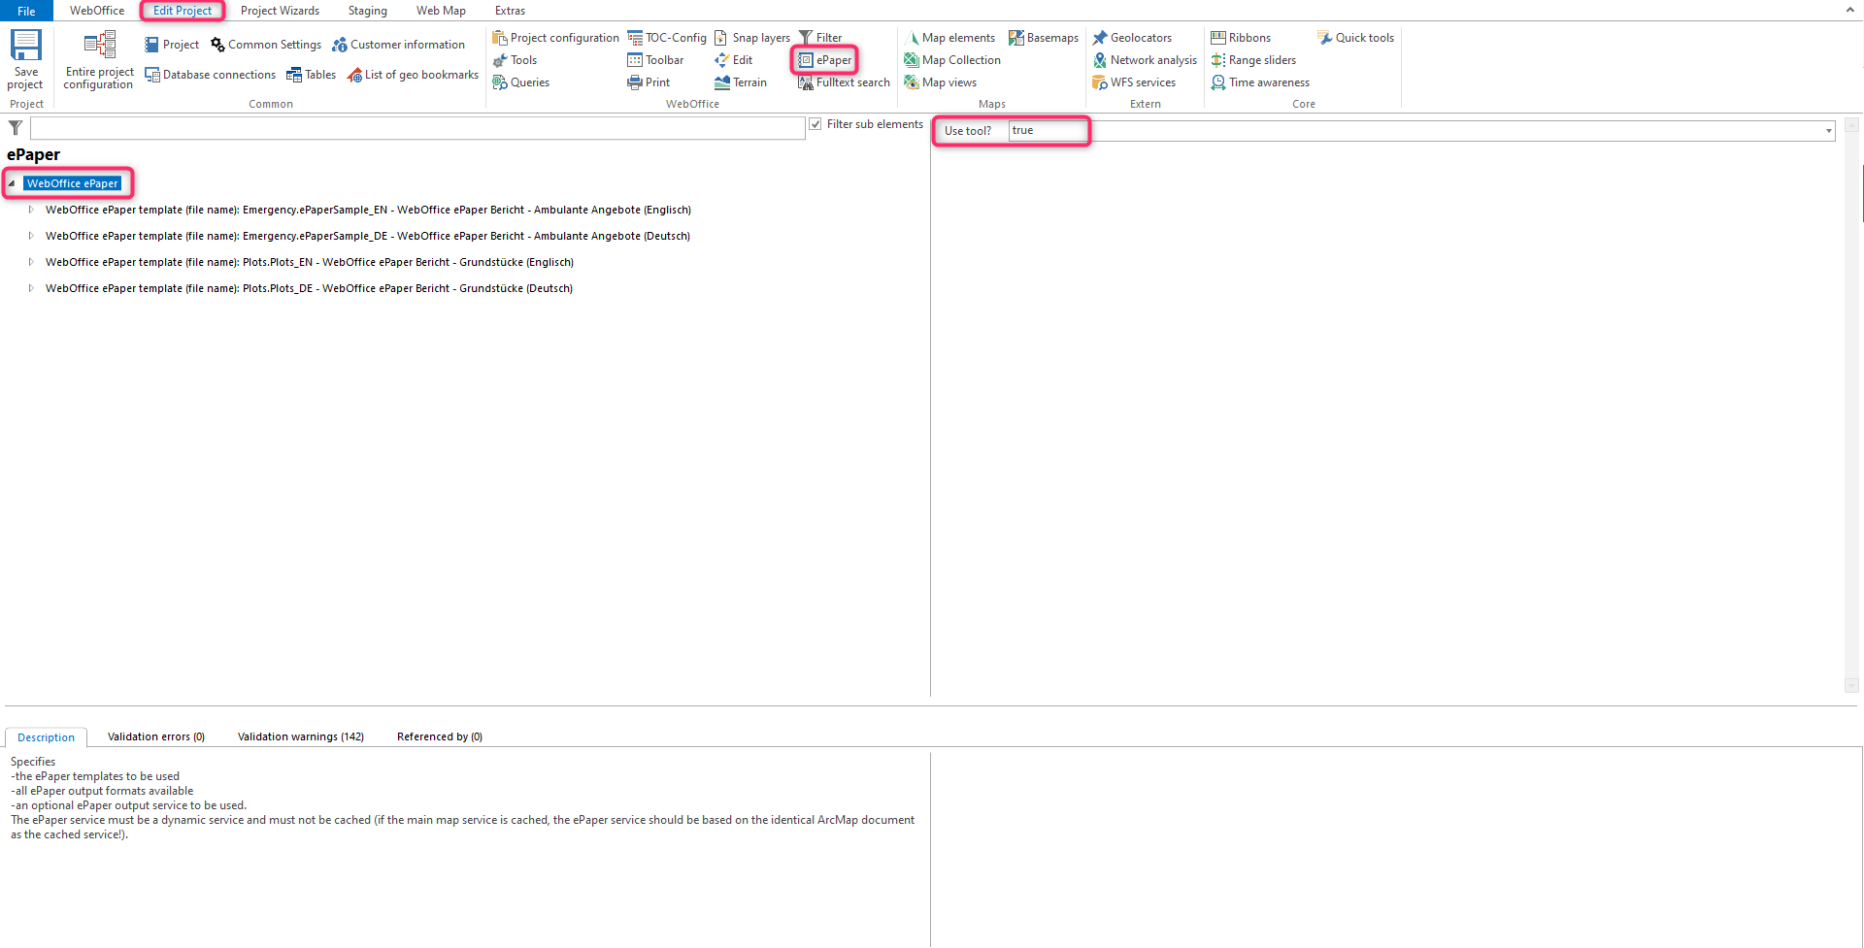Viewport: 1864px width, 948px height.
Task: Click the Entire project configuration button
Action: 97,58
